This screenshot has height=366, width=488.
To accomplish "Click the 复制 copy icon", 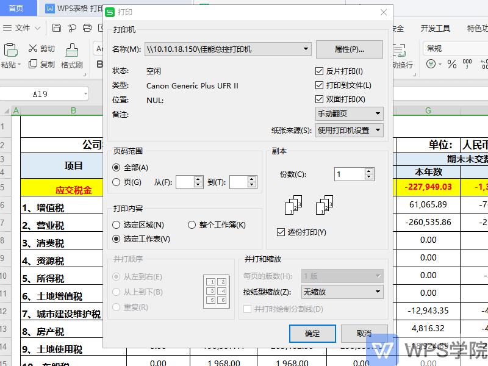I will (33, 63).
